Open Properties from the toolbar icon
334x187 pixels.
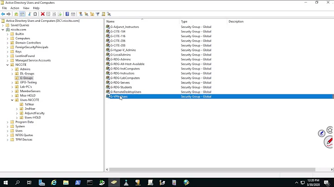(48, 14)
